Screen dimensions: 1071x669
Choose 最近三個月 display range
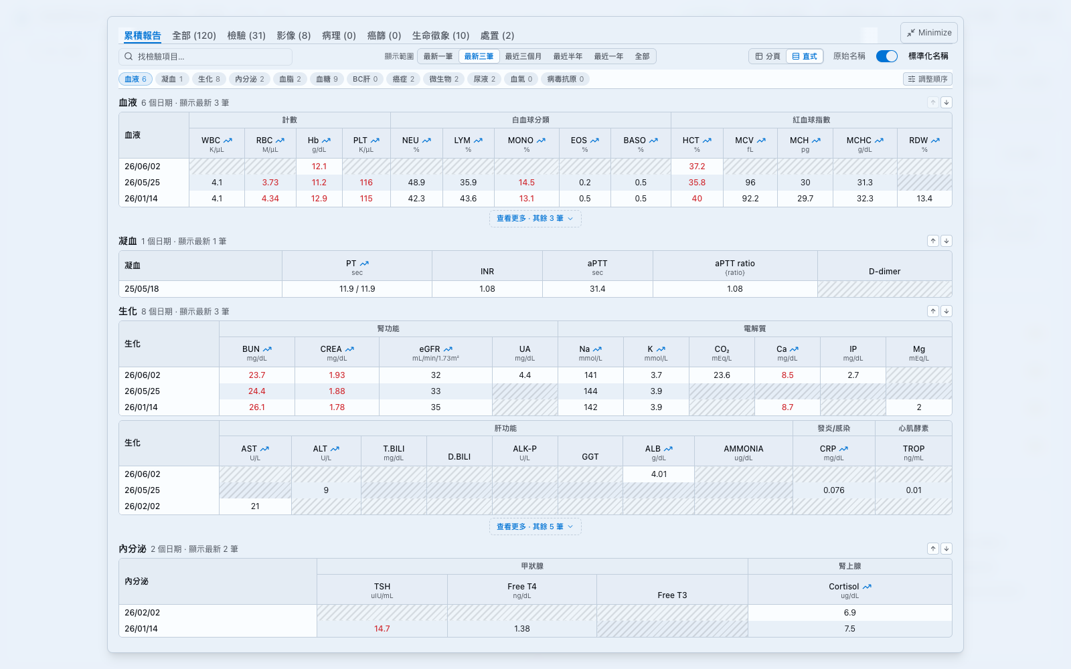coord(523,56)
